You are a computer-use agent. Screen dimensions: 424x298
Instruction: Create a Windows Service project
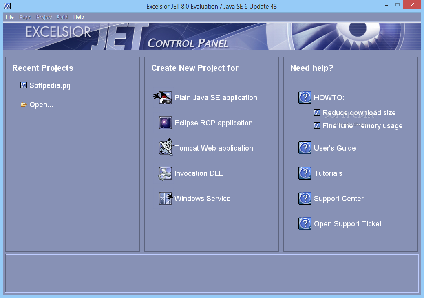pos(202,199)
